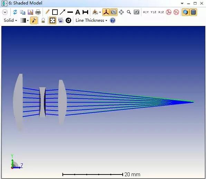Click the Refresh update arrows icon
Image resolution: width=206 pixels, height=179 pixels.
point(15,12)
